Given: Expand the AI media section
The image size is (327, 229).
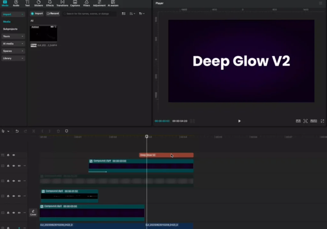Looking at the screenshot, I should pos(13,44).
